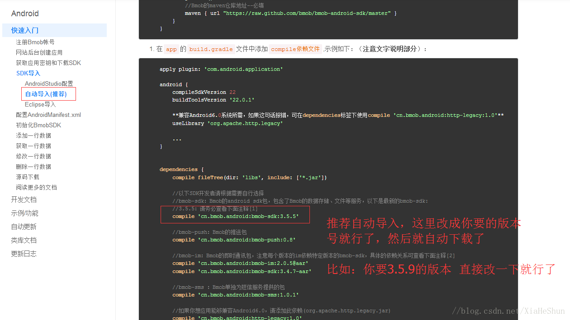
Task: Click the compileSdkVersion 22 line
Action: [204, 92]
